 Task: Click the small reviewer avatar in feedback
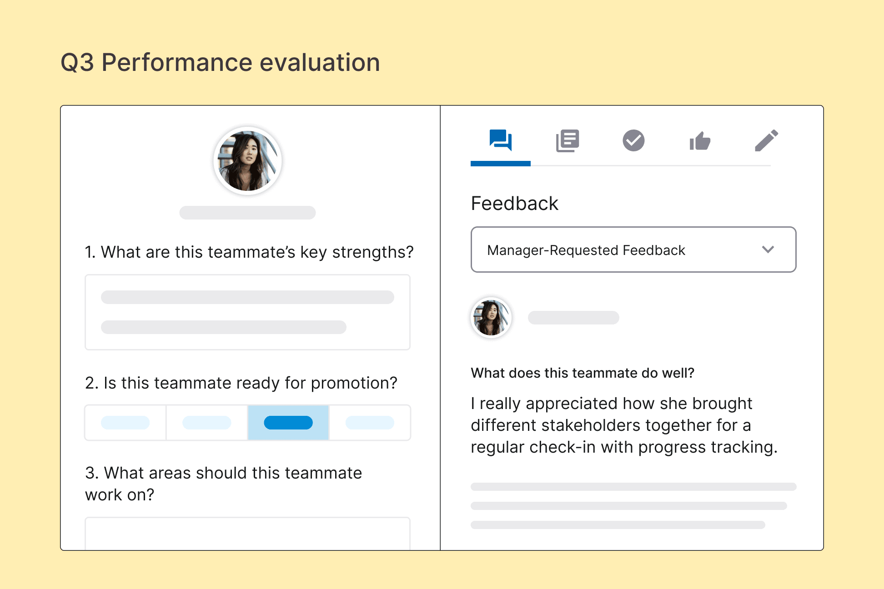(491, 318)
